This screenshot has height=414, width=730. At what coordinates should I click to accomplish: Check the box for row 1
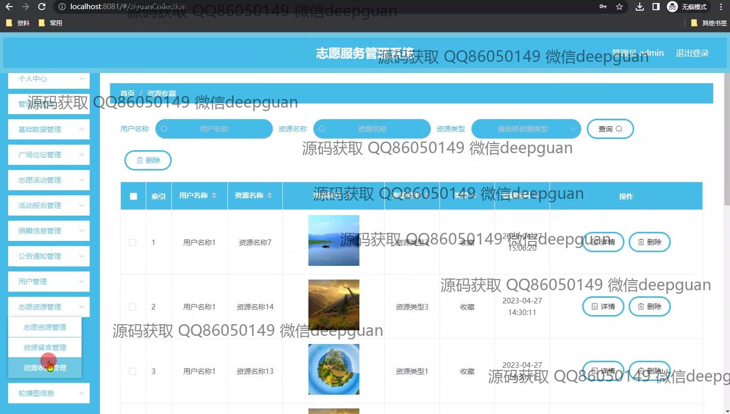point(132,243)
